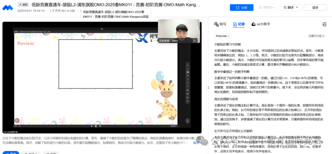Image resolution: width=332 pixels, height=154 pixels.
Task: Select the 话题 topics tab
Action: coord(51,153)
